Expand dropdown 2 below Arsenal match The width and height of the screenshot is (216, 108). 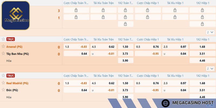tap(210, 69)
